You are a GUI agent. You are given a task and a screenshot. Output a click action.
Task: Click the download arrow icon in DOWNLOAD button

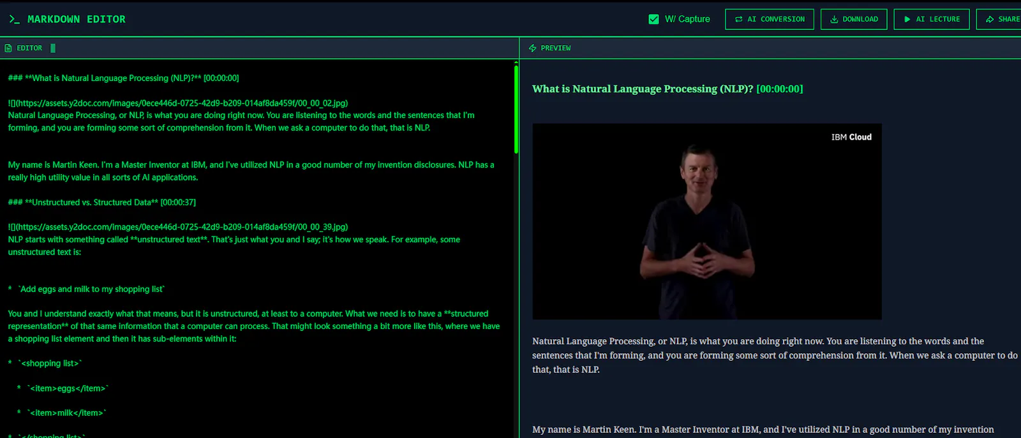[x=834, y=19]
